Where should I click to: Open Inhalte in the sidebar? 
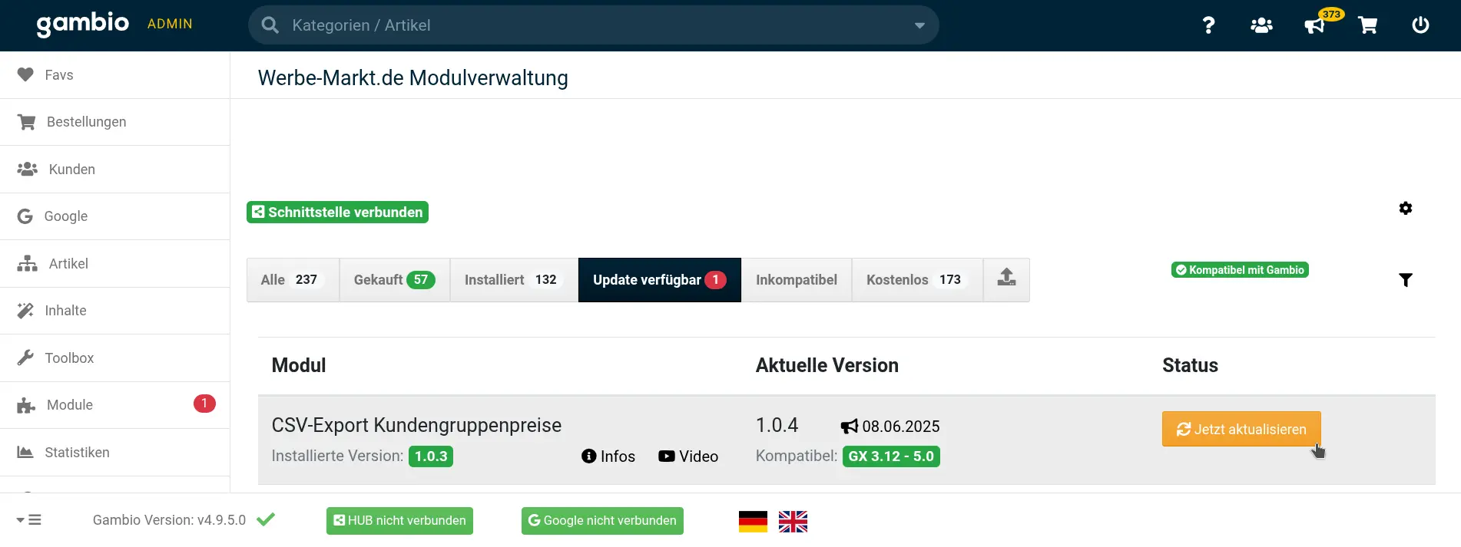click(115, 311)
